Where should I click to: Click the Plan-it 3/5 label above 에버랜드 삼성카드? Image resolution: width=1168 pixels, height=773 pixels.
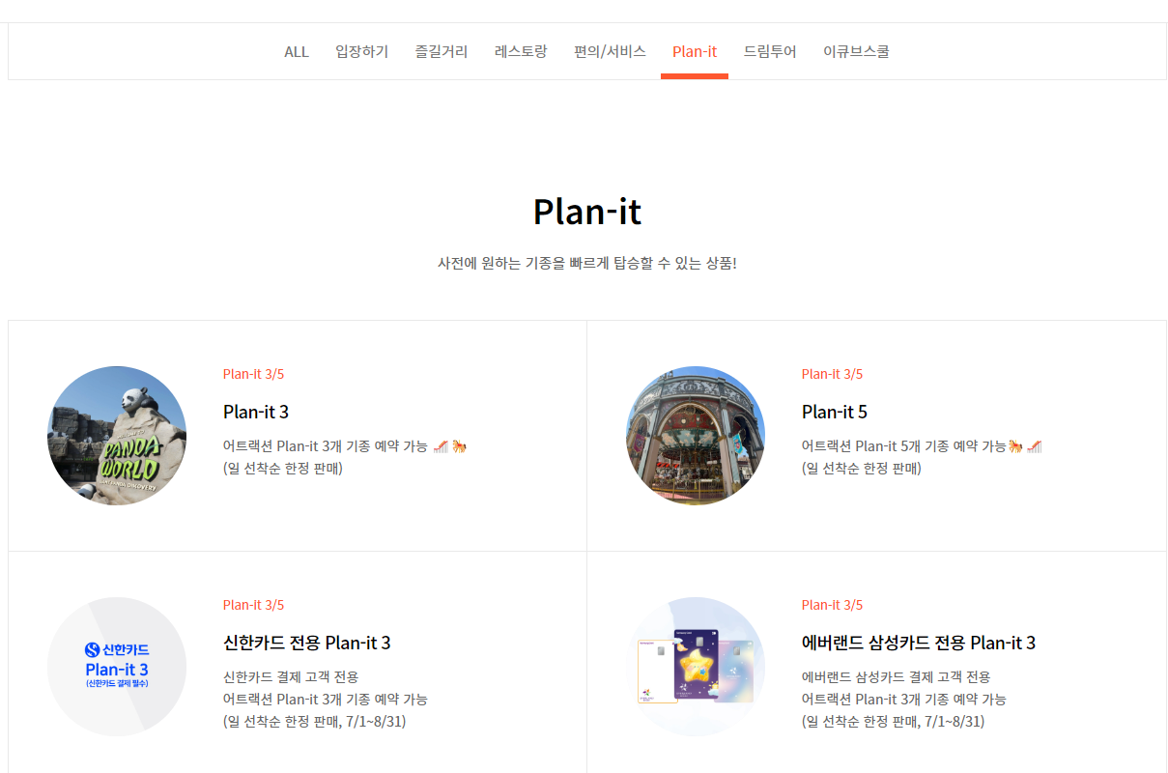[832, 605]
